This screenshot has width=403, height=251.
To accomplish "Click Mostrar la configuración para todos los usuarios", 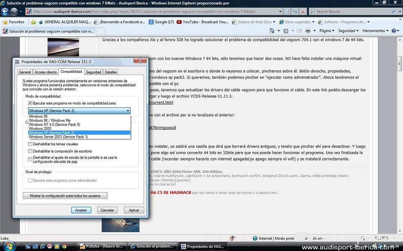I will click(x=65, y=196).
